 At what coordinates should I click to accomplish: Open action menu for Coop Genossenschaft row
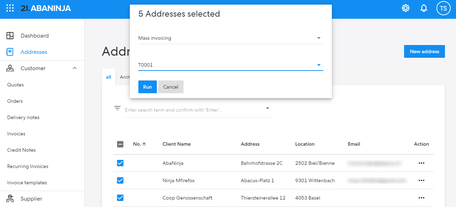(421, 198)
